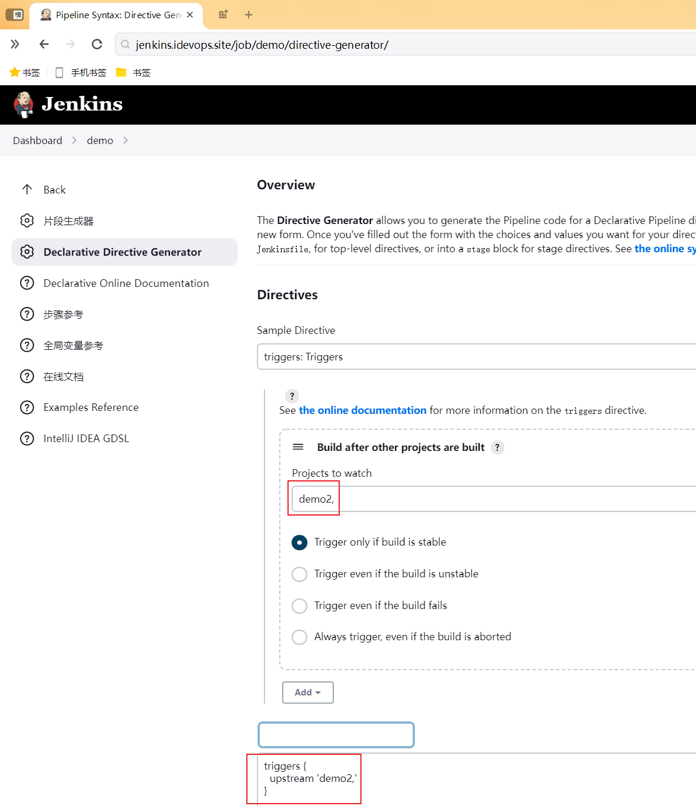Click the generated triggers code output area
The width and height of the screenshot is (696, 806).
pyautogui.click(x=477, y=779)
